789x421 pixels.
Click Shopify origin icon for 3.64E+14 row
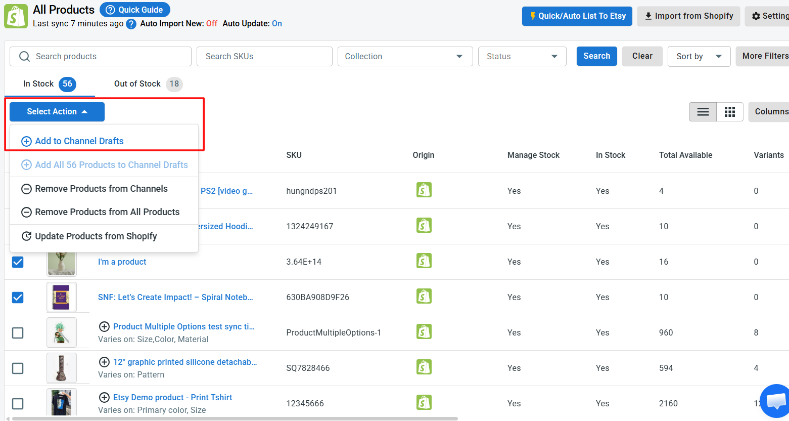pos(424,261)
